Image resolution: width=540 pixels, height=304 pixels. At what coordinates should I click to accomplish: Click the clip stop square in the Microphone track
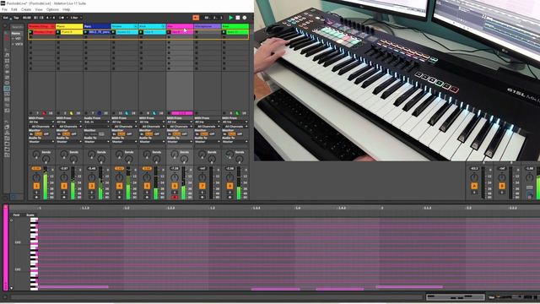[197, 32]
